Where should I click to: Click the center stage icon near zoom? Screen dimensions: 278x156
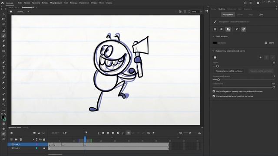[185, 12]
